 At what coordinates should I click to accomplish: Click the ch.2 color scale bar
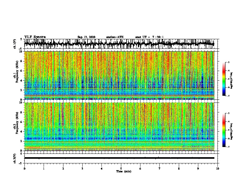point(224,130)
